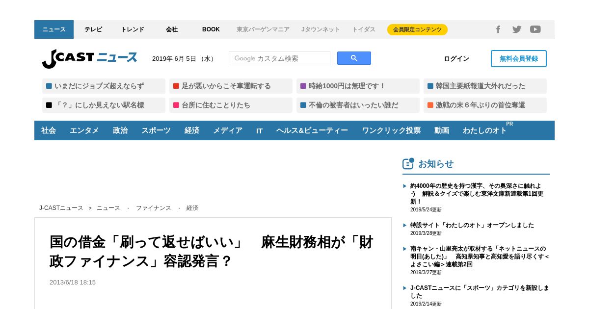Open headline 激戦の末６年ぶりの首位奪還
The image size is (589, 309).
[485, 105]
